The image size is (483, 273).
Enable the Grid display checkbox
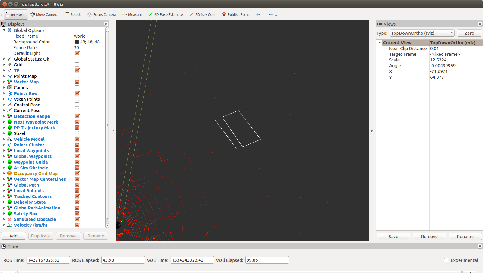(77, 64)
